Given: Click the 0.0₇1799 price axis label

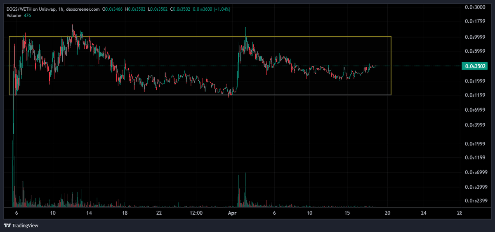Looking at the screenshot, I should tap(474, 21).
